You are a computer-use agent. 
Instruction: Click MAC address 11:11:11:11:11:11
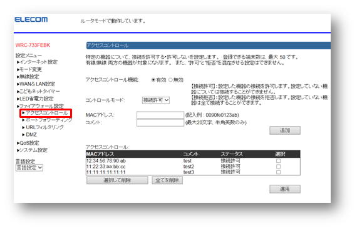pos(106,172)
